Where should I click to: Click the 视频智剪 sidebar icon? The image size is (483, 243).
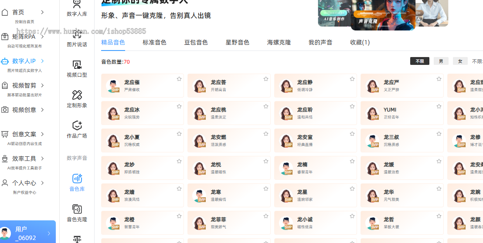pos(5,85)
